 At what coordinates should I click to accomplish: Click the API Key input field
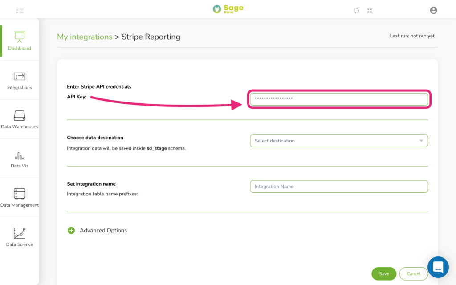pyautogui.click(x=339, y=99)
